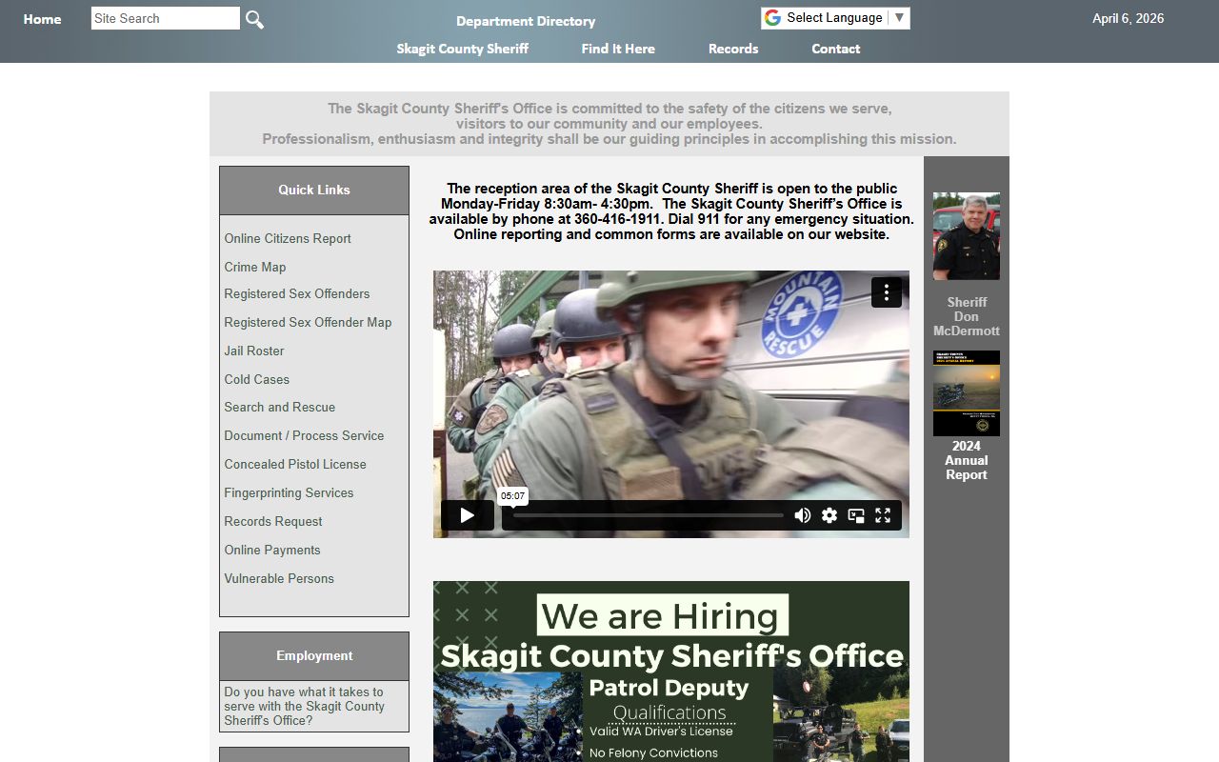This screenshot has height=762, width=1219.
Task: Enter fullscreen on the video
Action: (883, 515)
